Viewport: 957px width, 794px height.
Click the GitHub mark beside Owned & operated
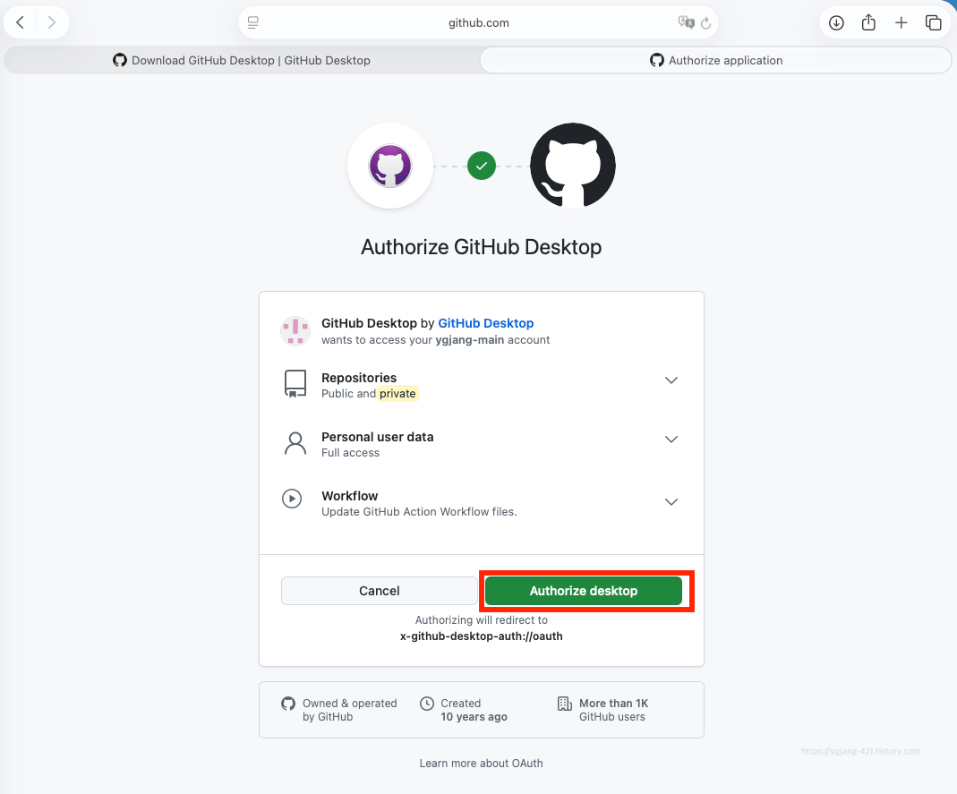tap(288, 704)
